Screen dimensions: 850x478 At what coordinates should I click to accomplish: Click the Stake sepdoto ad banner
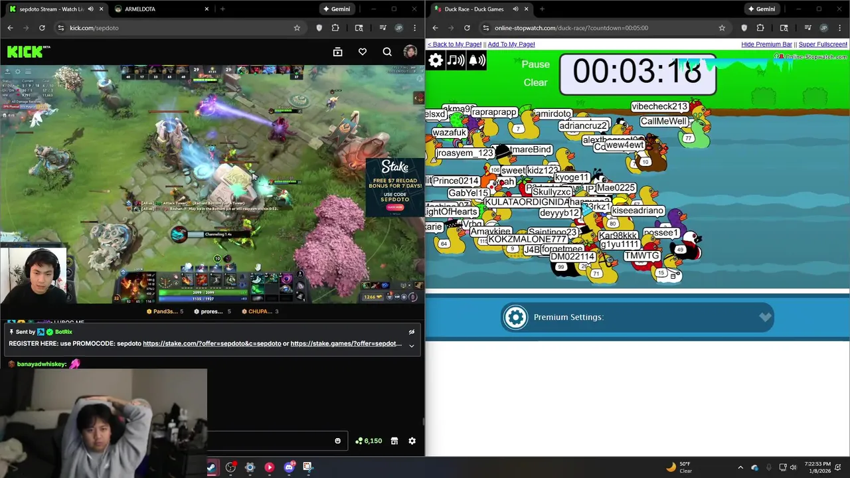[394, 187]
